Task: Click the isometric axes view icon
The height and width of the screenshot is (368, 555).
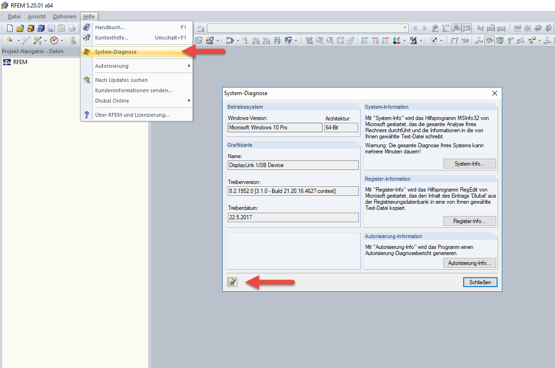Action: click(x=397, y=40)
